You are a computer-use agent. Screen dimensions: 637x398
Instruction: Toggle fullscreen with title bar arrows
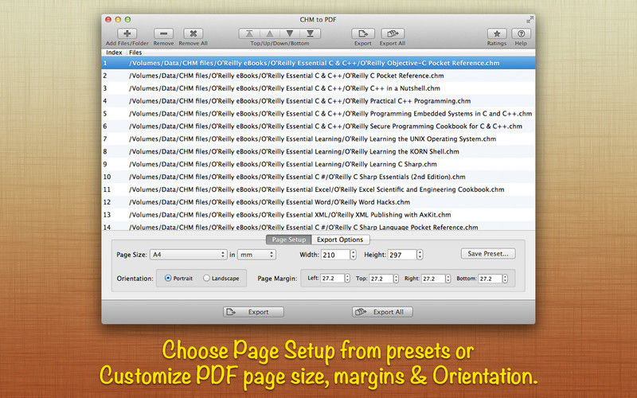(x=530, y=19)
